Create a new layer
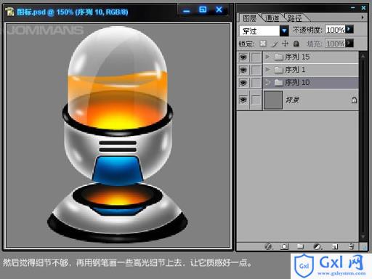This screenshot has width=372, height=279. 335,246
